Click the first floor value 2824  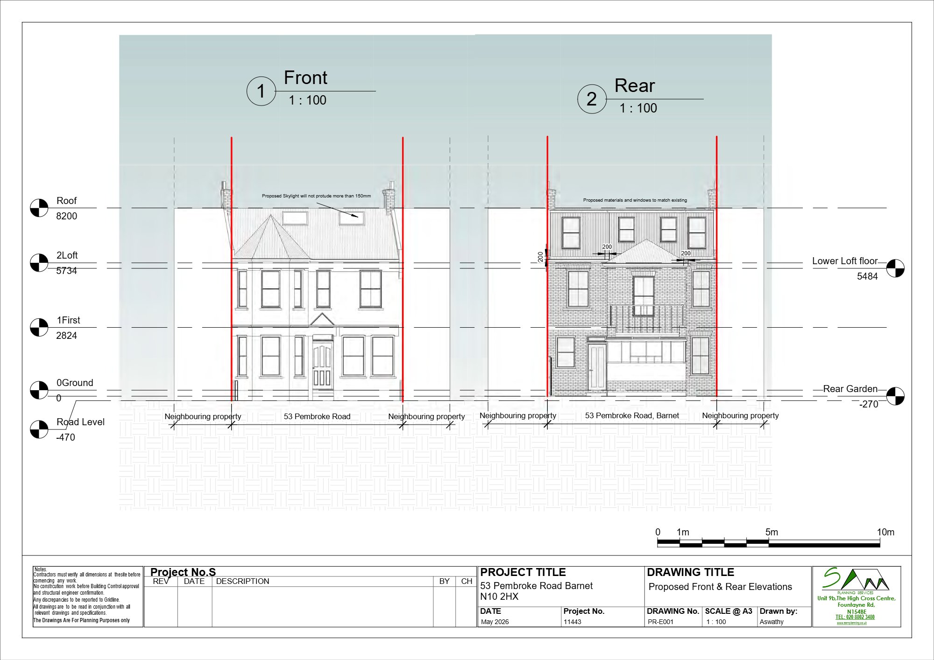click(66, 336)
